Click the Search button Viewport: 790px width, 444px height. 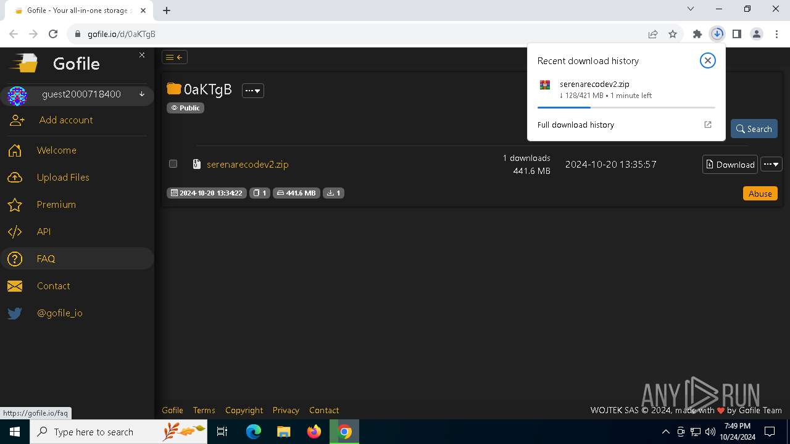(754, 129)
